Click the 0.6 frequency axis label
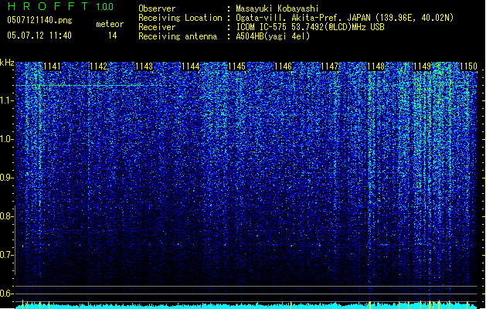 6,294
